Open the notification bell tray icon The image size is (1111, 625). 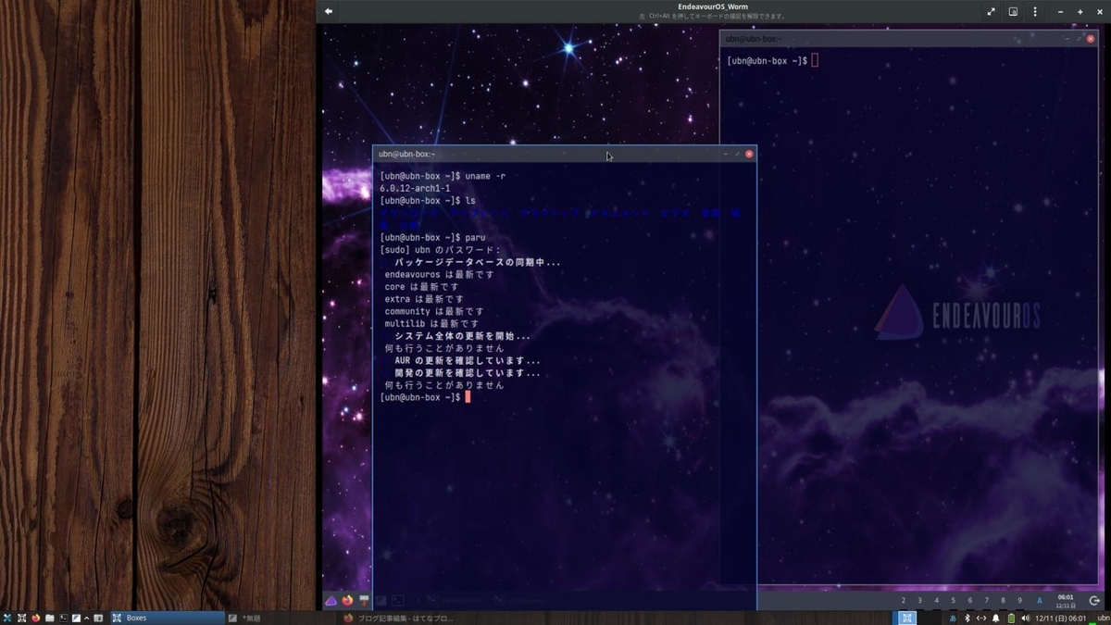tap(995, 619)
